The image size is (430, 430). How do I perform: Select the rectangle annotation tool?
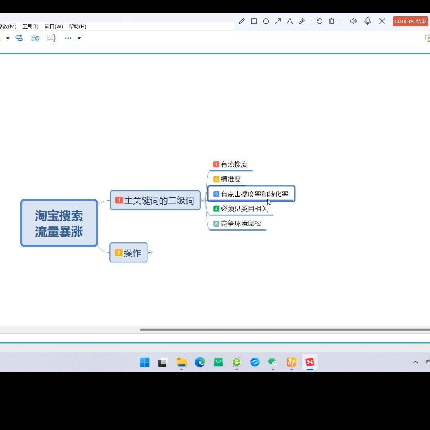(x=254, y=21)
